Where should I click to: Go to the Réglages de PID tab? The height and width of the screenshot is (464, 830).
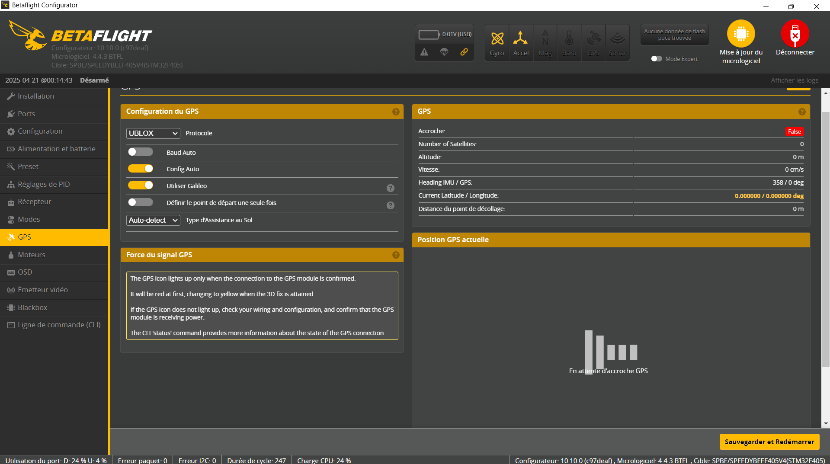[x=44, y=184]
